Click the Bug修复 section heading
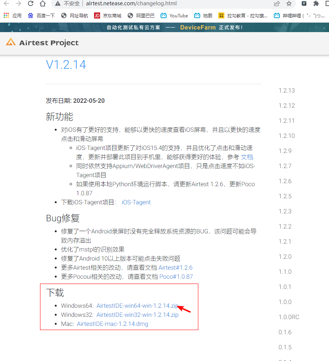The image size is (329, 361). pos(63,218)
